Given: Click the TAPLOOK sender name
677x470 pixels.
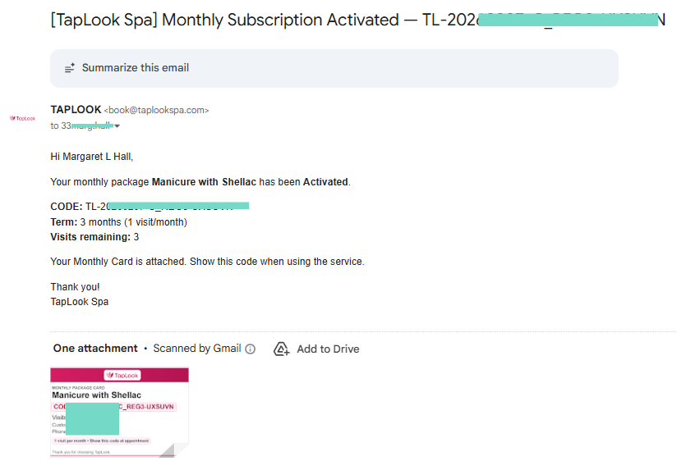Looking at the screenshot, I should click(x=76, y=109).
